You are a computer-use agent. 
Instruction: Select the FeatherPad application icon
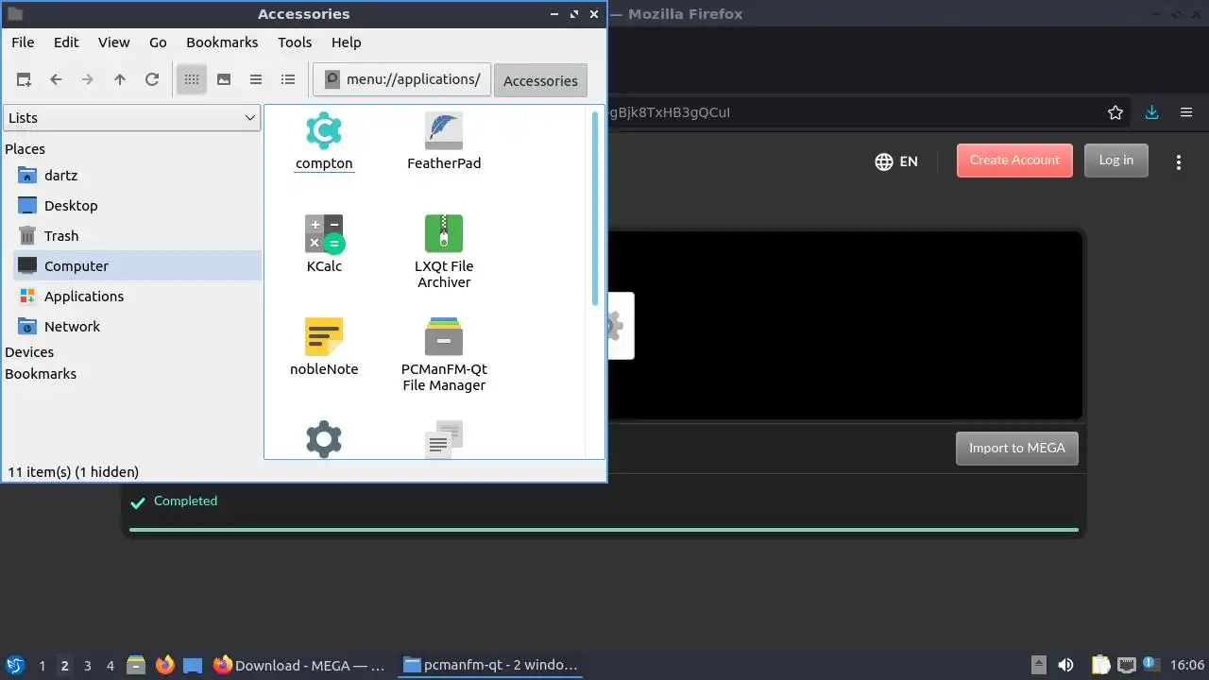444,142
